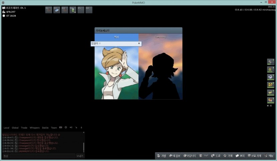Switch to the Whispers chat tab
This screenshot has width=277, height=161.
coord(34,128)
